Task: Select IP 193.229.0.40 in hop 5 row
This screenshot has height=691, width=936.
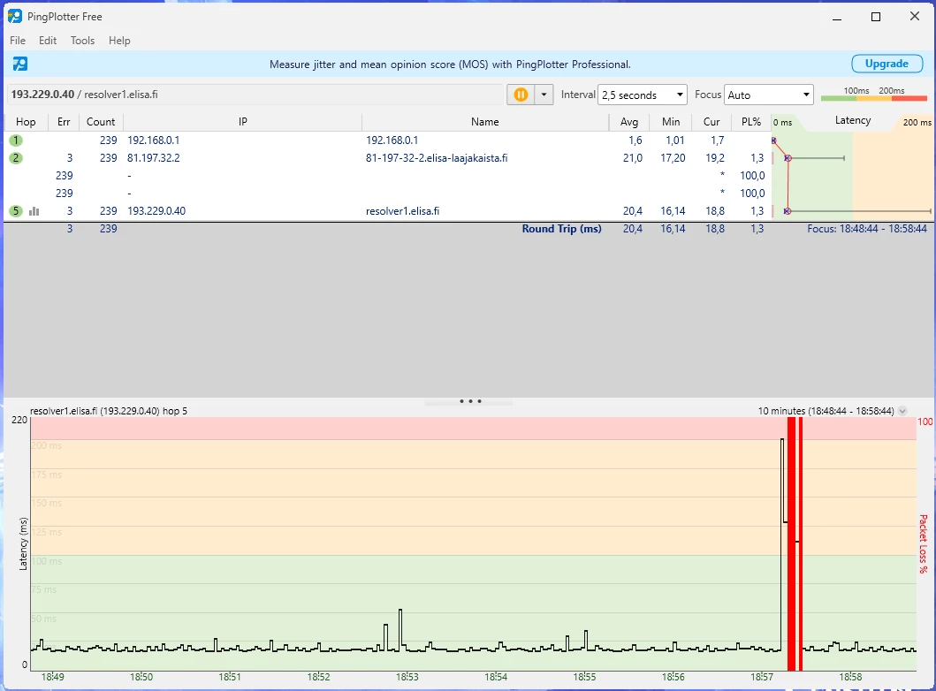Action: click(156, 210)
